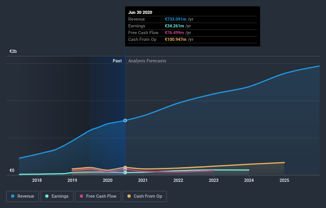Toggle the Earnings legend series
Viewport: 326px width, 208px height.
coord(57,196)
